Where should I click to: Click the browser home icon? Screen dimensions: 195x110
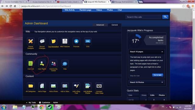tap(15, 6)
